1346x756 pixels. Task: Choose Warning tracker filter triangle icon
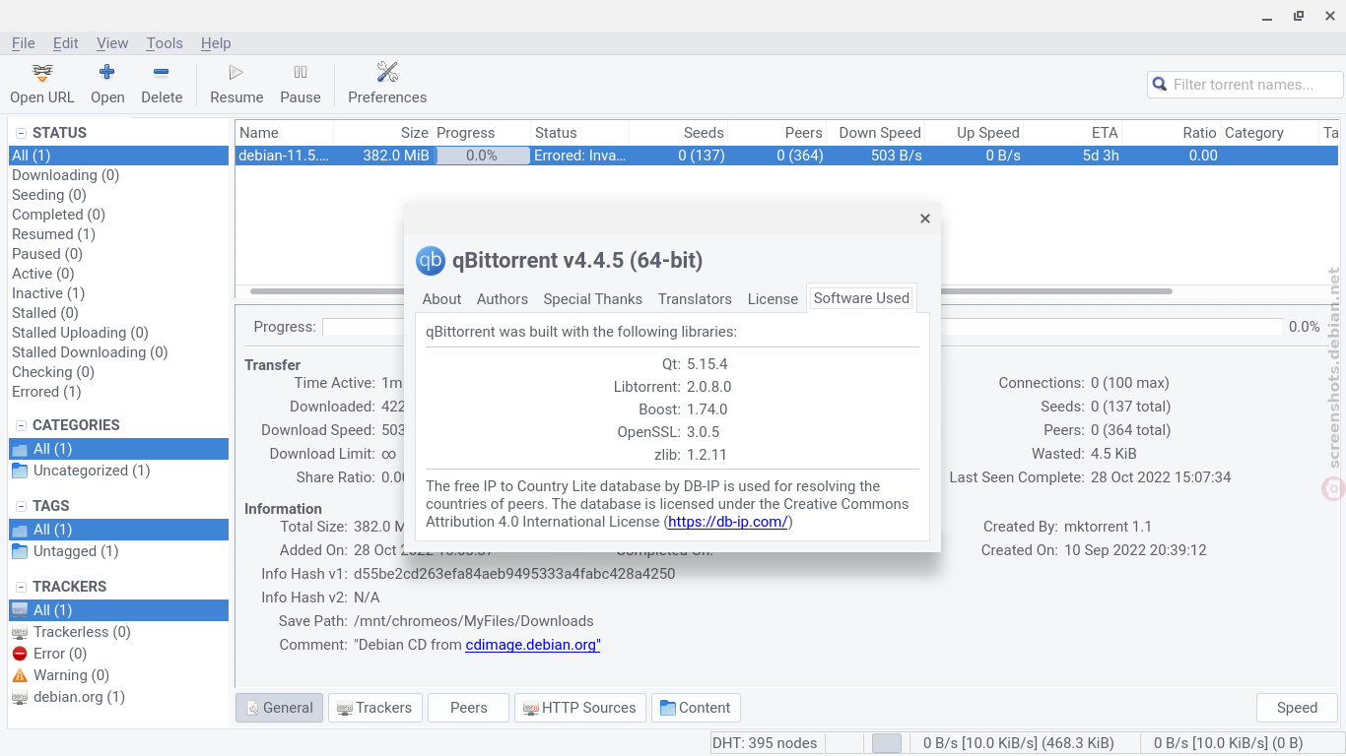20,675
